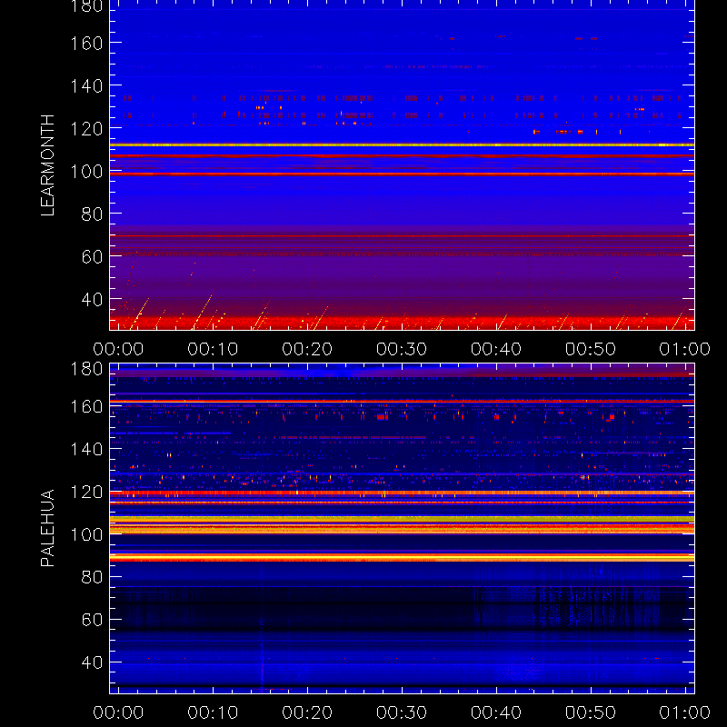
Task: Choose 00:50 time label under PALEHUA spectrogram
Action: click(591, 712)
